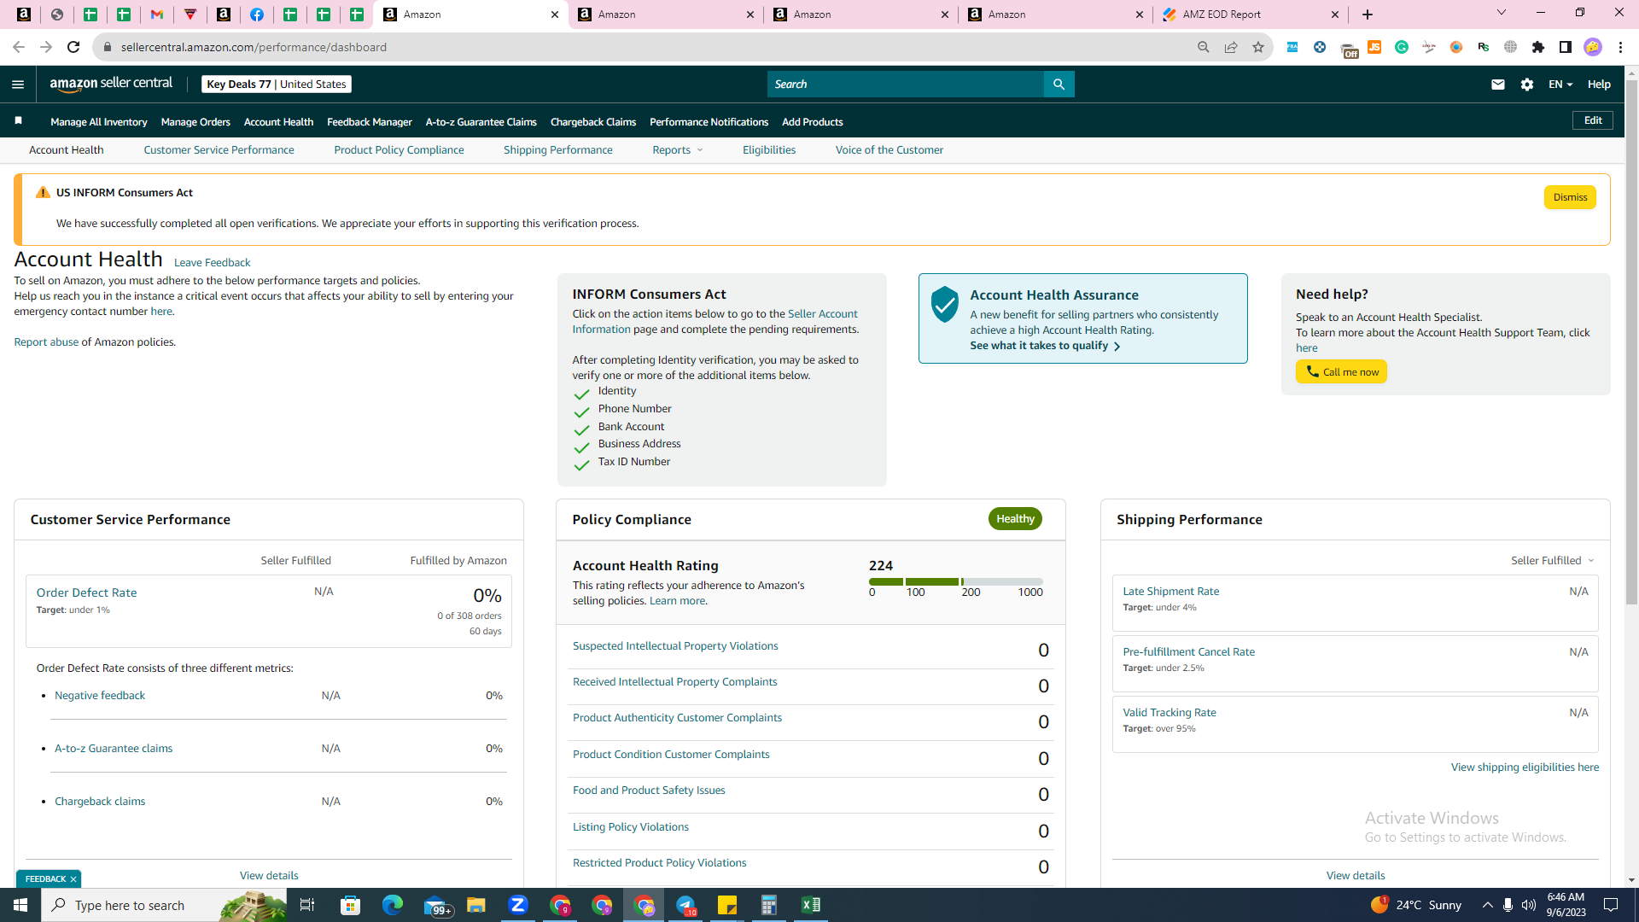Open the Settings gear in Seller Central
The width and height of the screenshot is (1639, 922).
[x=1527, y=85]
